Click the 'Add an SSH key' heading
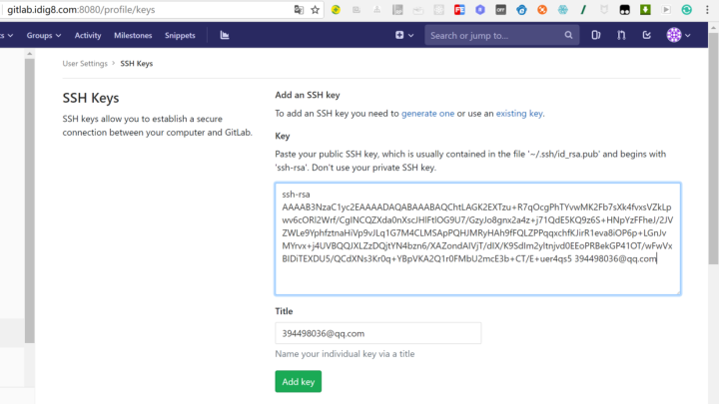The width and height of the screenshot is (719, 404). (308, 95)
